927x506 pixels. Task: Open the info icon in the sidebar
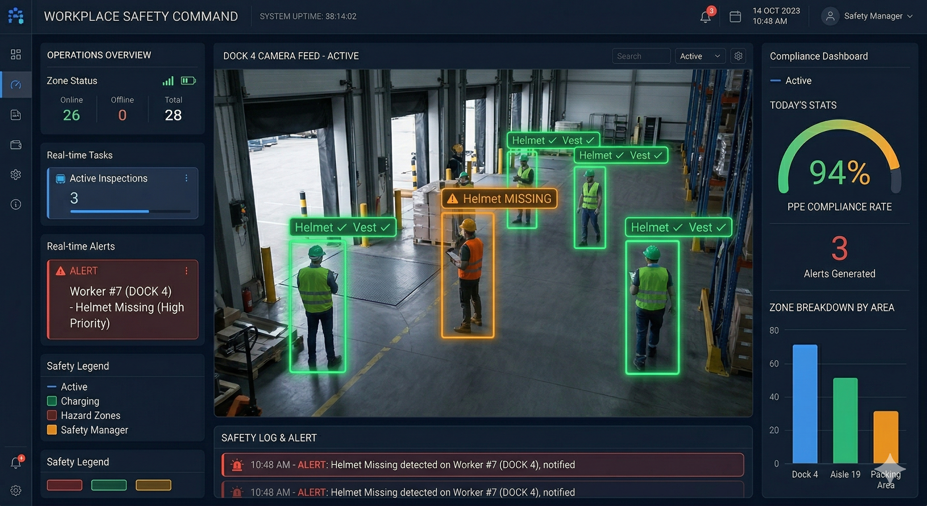[16, 204]
